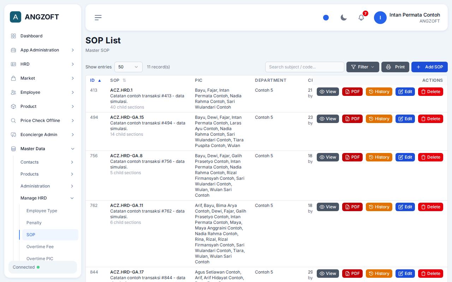Screen dimensions: 452x282
Task: Expand Product sidebar menu
Action: tap(43, 106)
